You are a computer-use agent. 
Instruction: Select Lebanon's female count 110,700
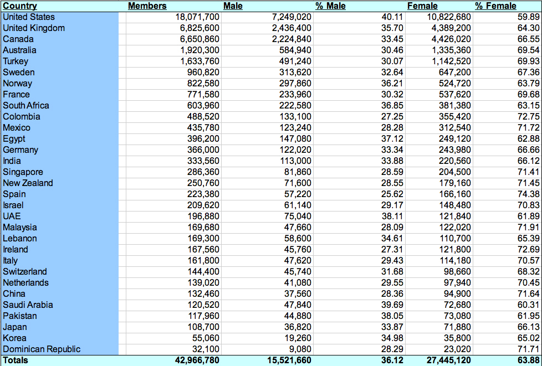coord(455,239)
